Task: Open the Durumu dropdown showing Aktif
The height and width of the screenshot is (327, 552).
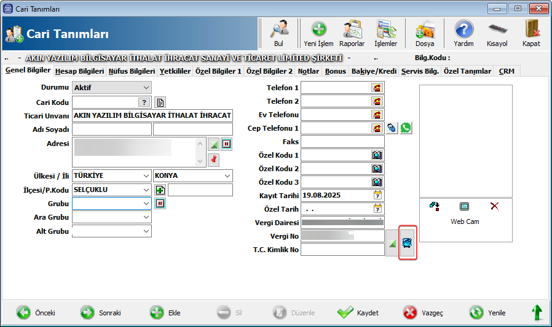Action: point(112,88)
